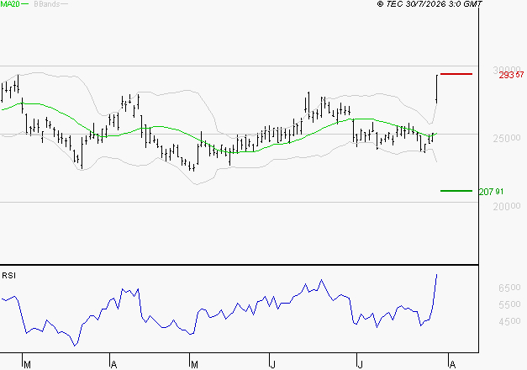The image size is (527, 370).
Task: Click the green 207.91 support label
Action: coord(491,192)
